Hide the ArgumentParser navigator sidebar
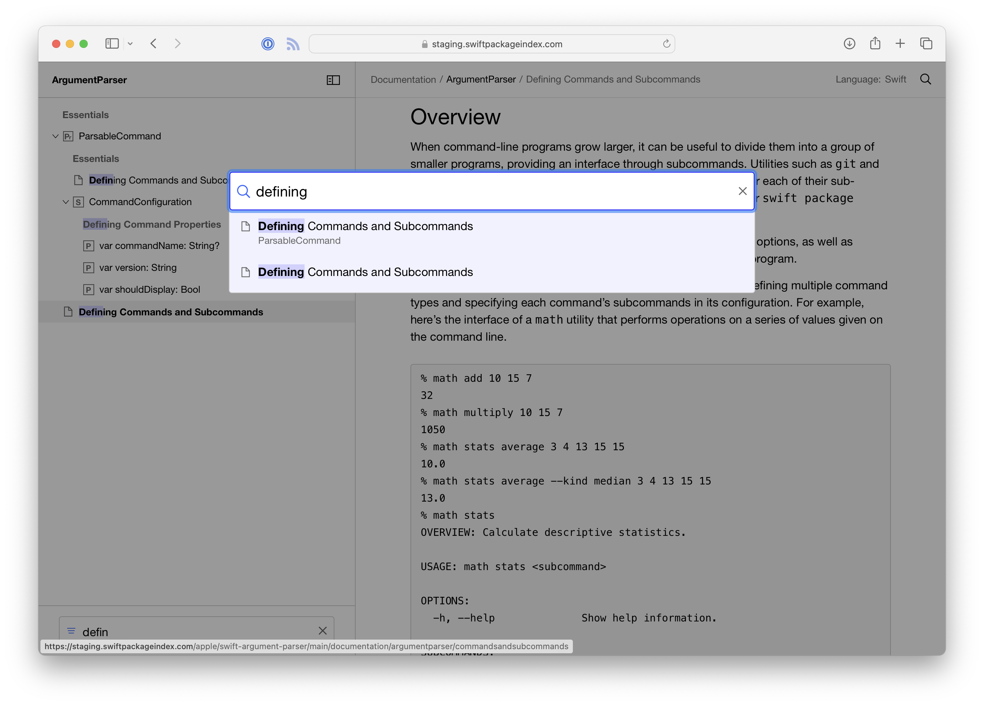 [333, 80]
